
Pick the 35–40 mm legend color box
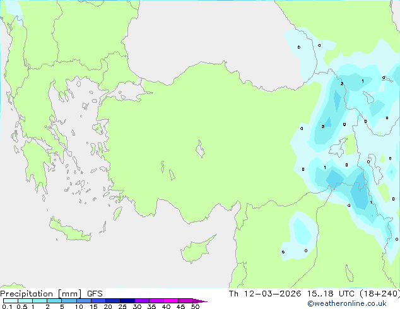(x=156, y=301)
